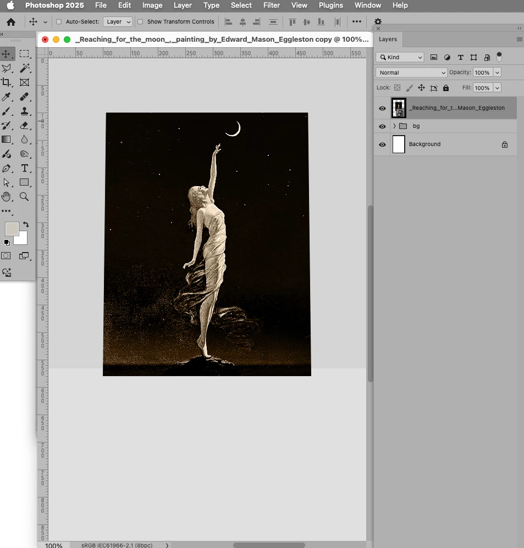The width and height of the screenshot is (524, 548).
Task: Select the Spot Healing Brush tool
Action: click(24, 97)
